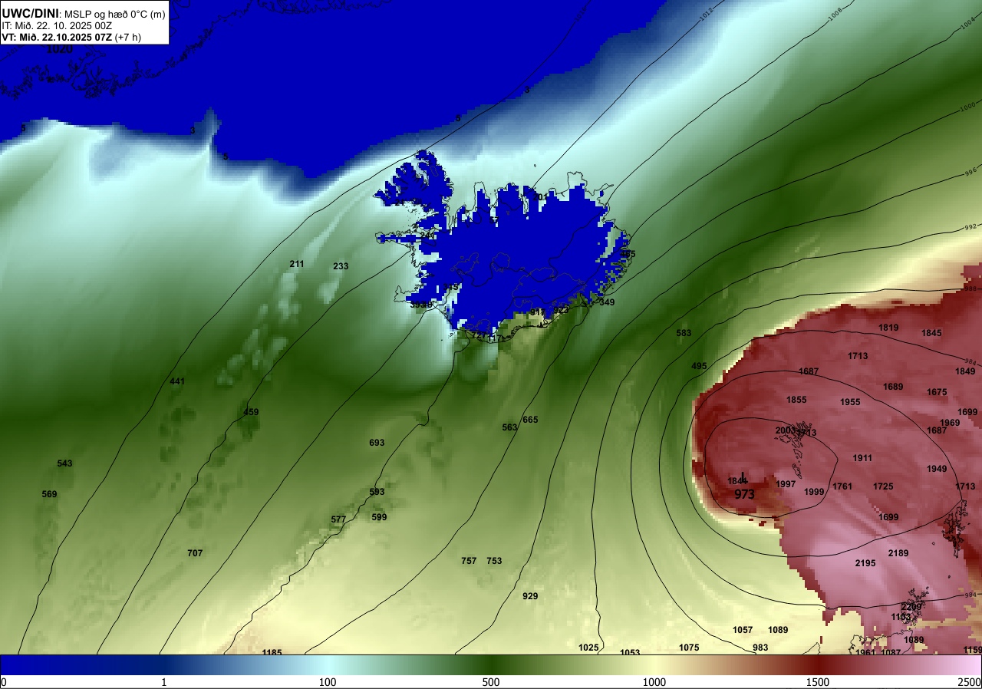Click the "1000" tick on the colour scale
The width and height of the screenshot is (982, 689).
tap(654, 682)
